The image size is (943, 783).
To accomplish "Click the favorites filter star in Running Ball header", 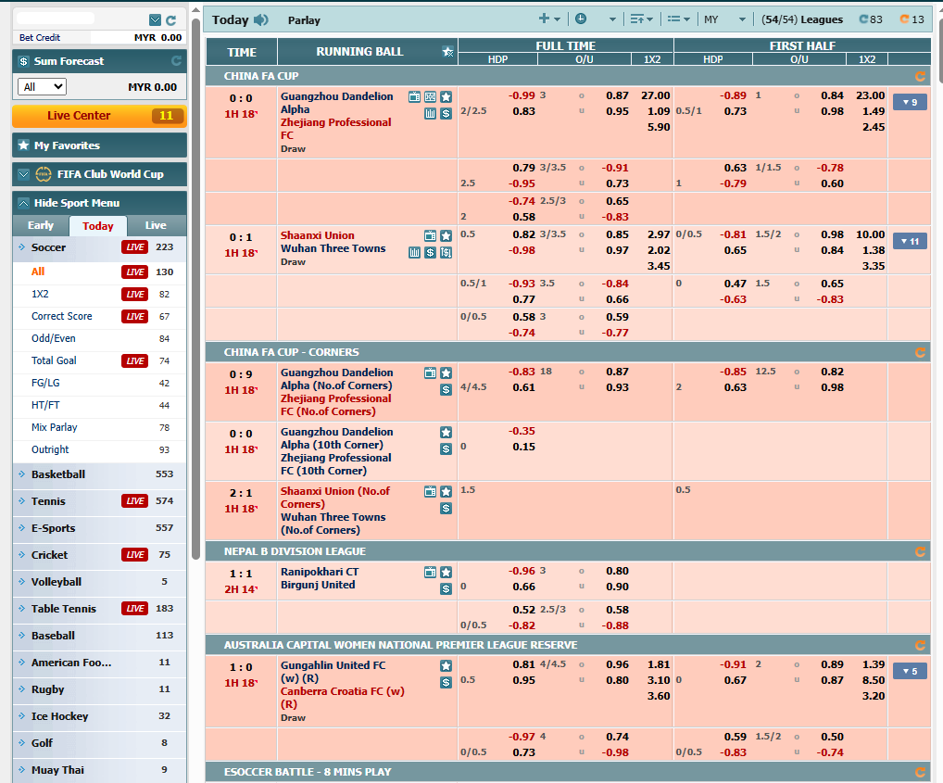I will pos(448,52).
